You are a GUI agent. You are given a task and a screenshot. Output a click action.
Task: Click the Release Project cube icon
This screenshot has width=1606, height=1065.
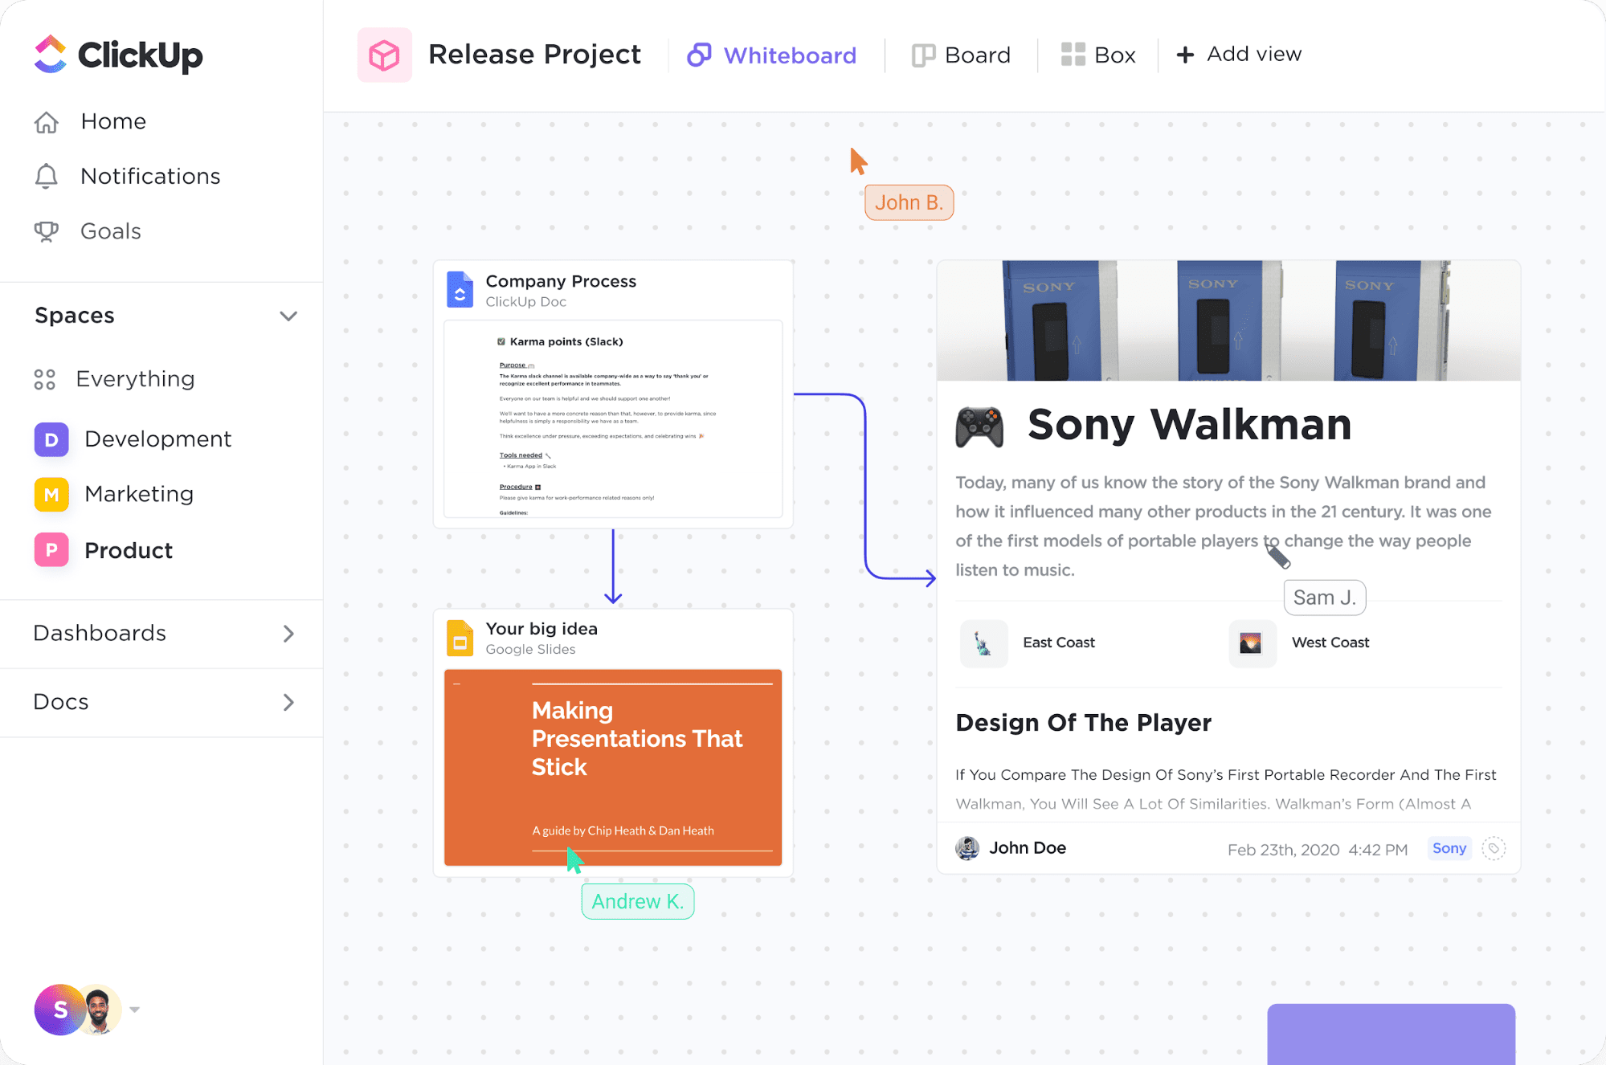[x=384, y=55]
